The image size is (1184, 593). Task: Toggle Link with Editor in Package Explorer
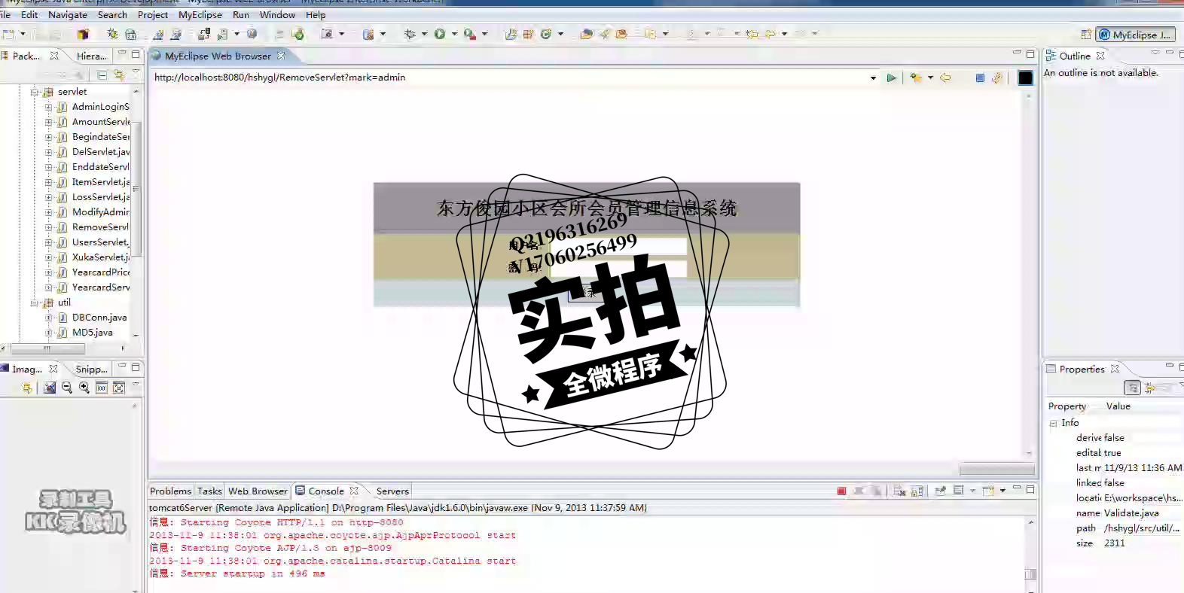click(119, 75)
